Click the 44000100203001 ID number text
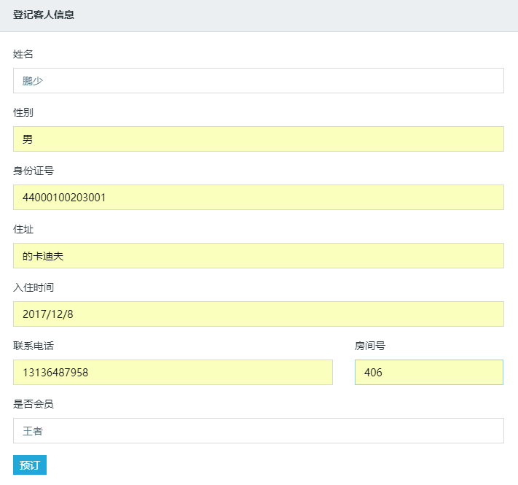This screenshot has height=485, width=518. [64, 198]
